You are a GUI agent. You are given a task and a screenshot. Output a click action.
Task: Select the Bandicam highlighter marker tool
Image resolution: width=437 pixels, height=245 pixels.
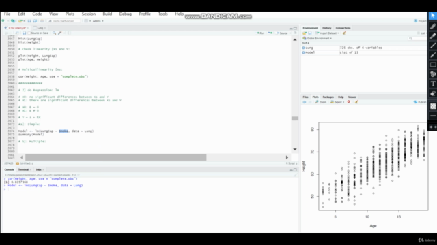pyautogui.click(x=432, y=36)
